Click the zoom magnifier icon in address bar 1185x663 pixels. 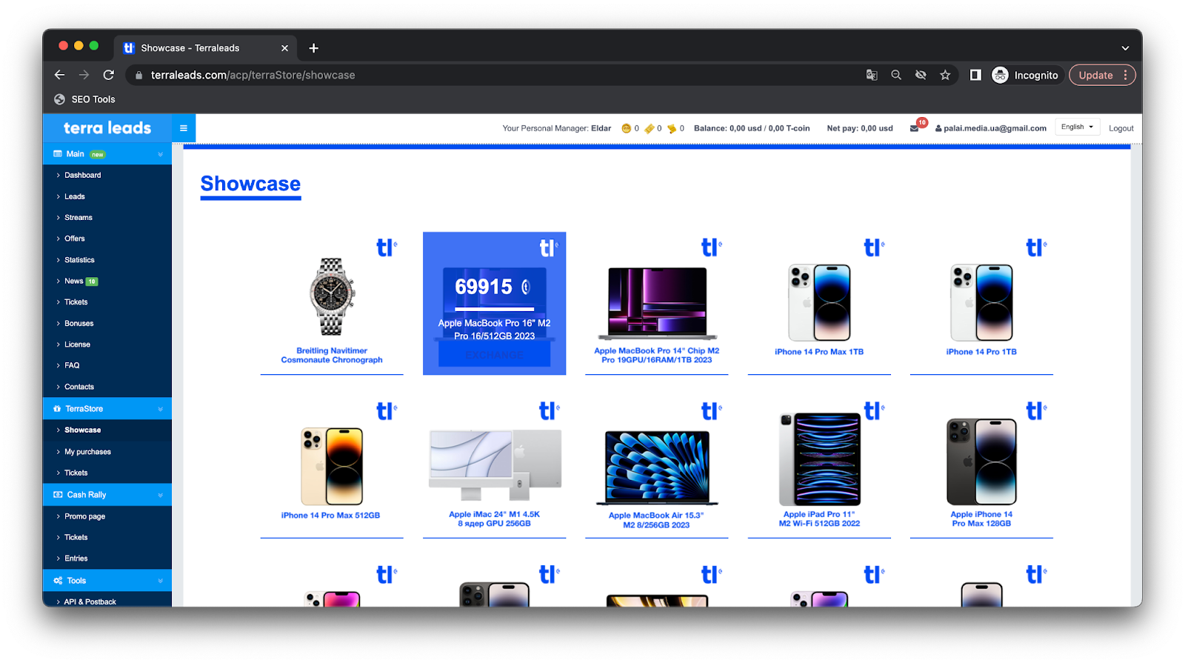pos(896,75)
